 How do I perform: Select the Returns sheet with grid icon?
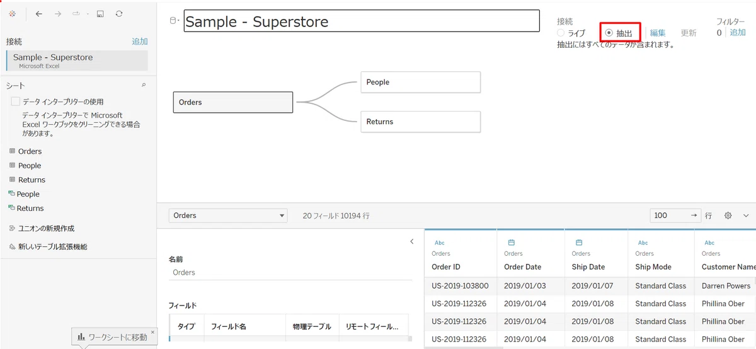coord(31,180)
